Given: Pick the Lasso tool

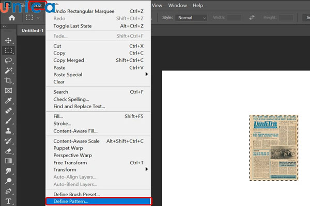Looking at the screenshot, I should pos(8,60).
